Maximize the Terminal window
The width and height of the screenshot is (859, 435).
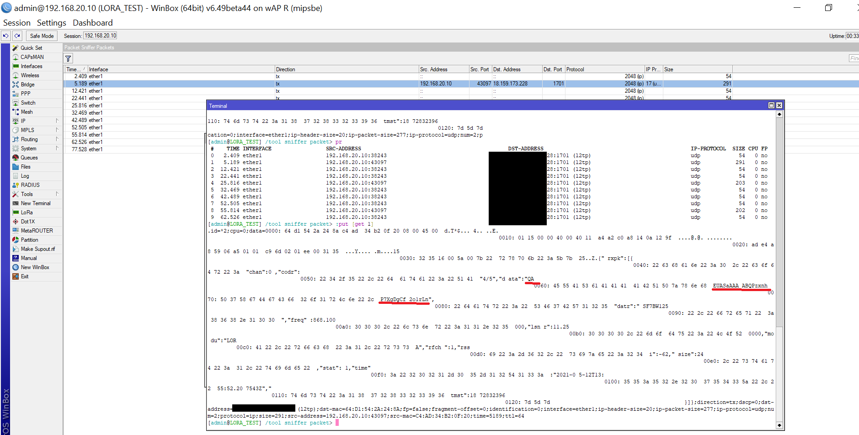pyautogui.click(x=771, y=106)
